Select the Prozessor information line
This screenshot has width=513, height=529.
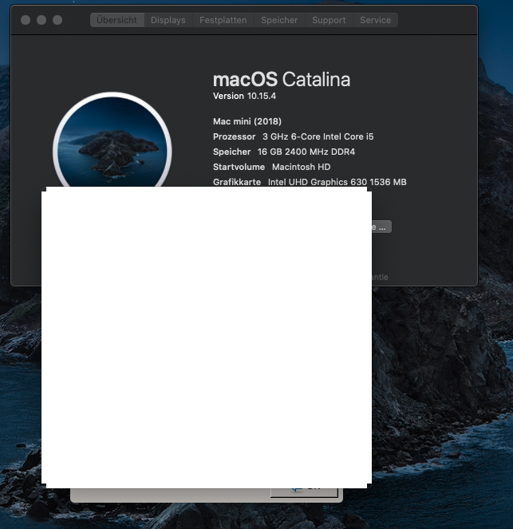click(293, 136)
